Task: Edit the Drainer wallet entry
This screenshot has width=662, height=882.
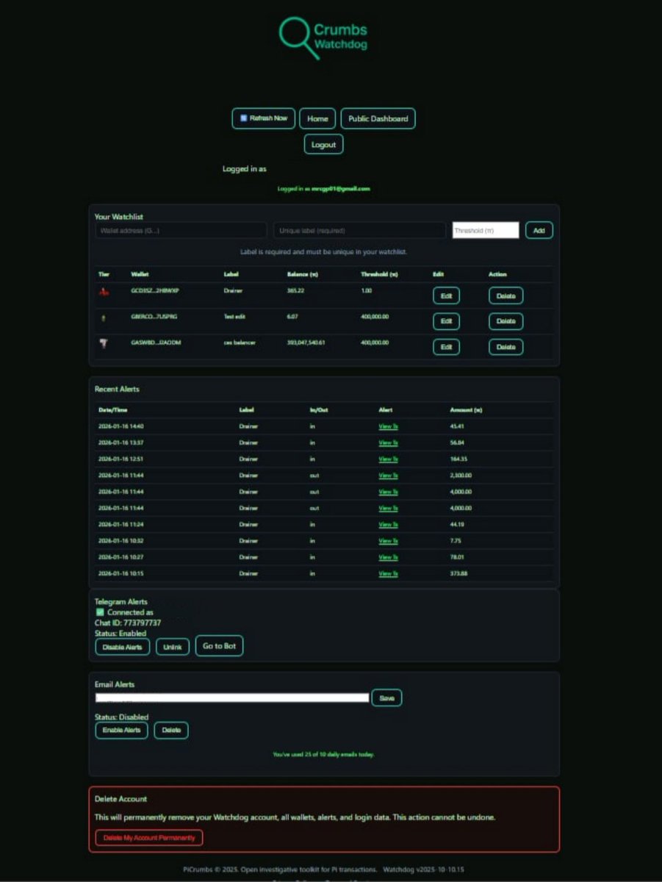Action: click(446, 296)
